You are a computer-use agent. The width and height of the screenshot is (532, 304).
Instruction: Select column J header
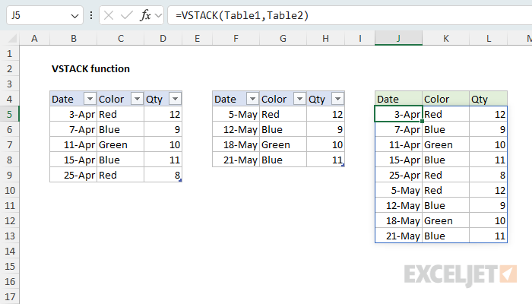(399, 38)
